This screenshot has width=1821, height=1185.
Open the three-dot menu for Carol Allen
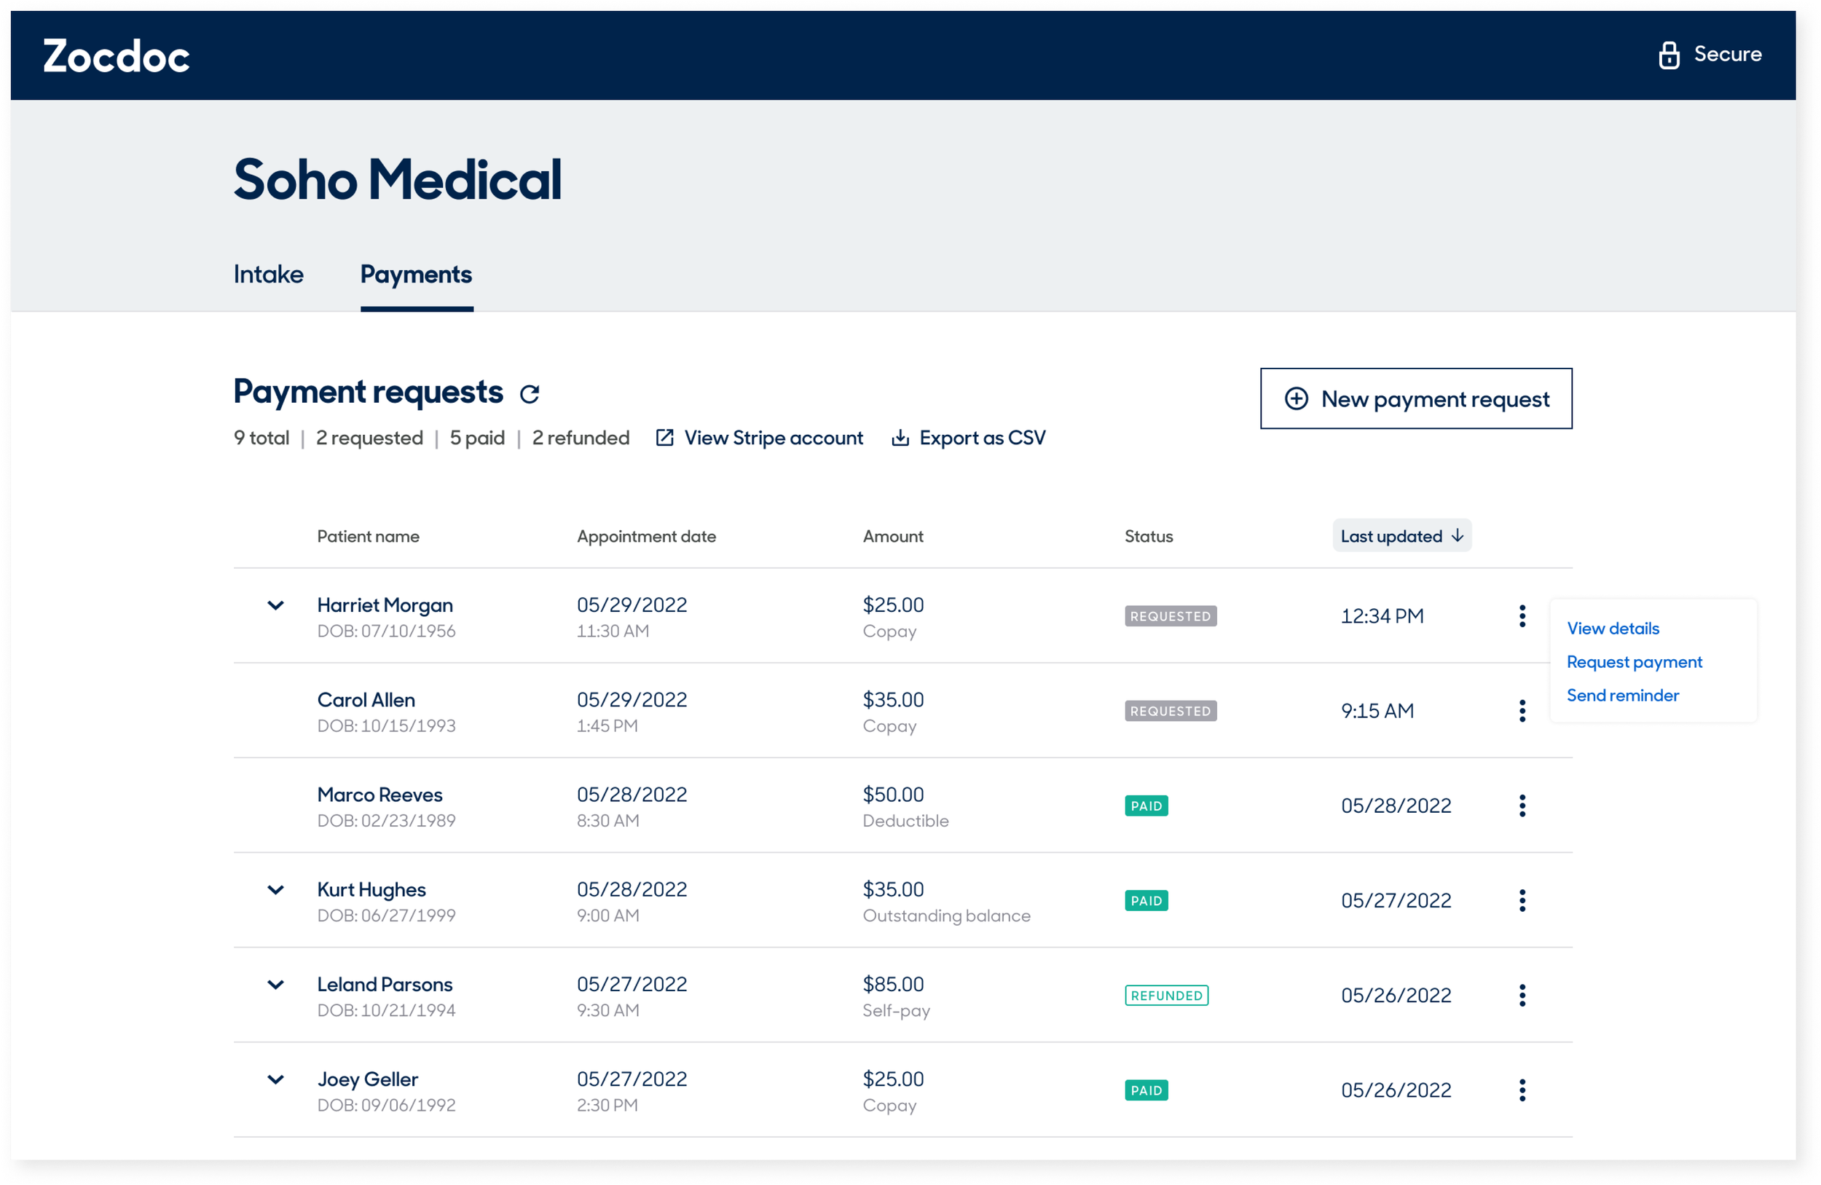(1522, 711)
